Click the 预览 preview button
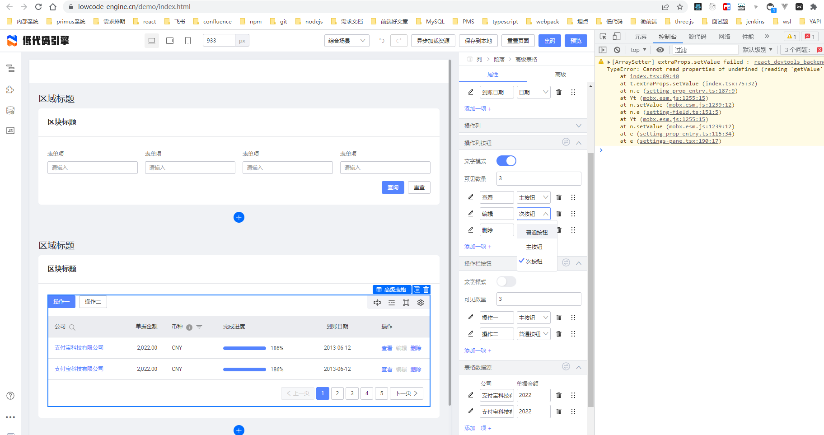 (576, 41)
